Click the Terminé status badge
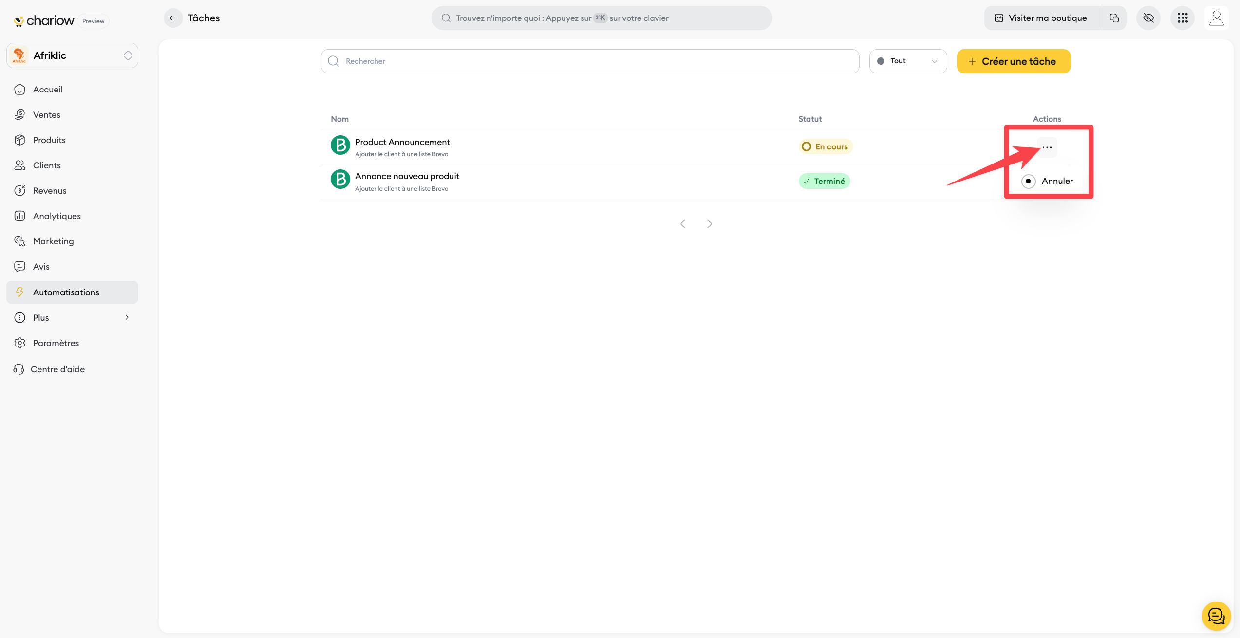This screenshot has height=638, width=1240. pyautogui.click(x=824, y=181)
